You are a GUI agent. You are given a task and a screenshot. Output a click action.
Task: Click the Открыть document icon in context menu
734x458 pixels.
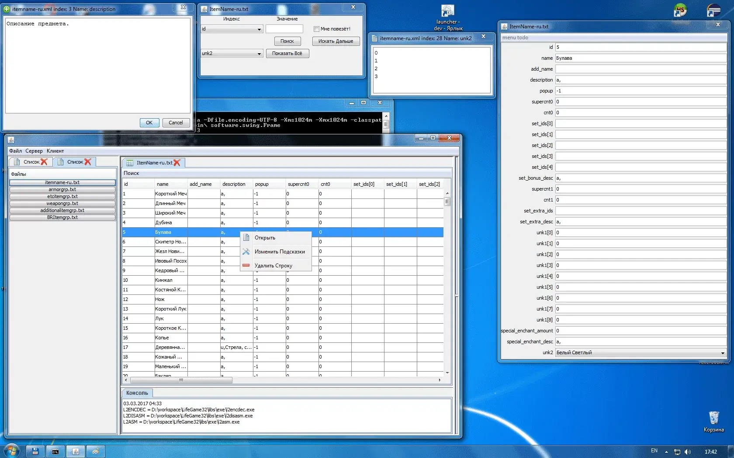pos(246,238)
